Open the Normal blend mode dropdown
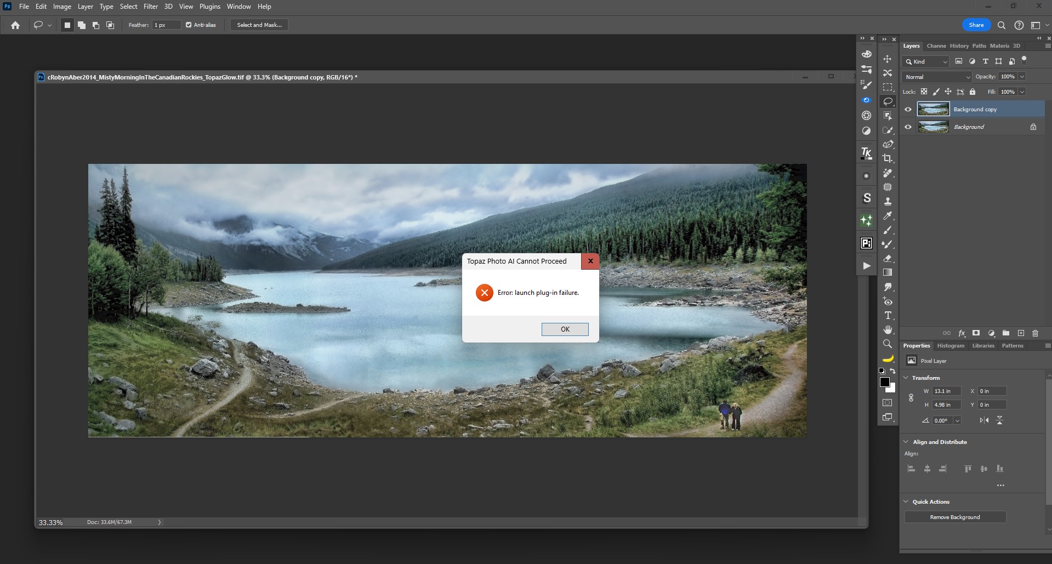 [936, 77]
